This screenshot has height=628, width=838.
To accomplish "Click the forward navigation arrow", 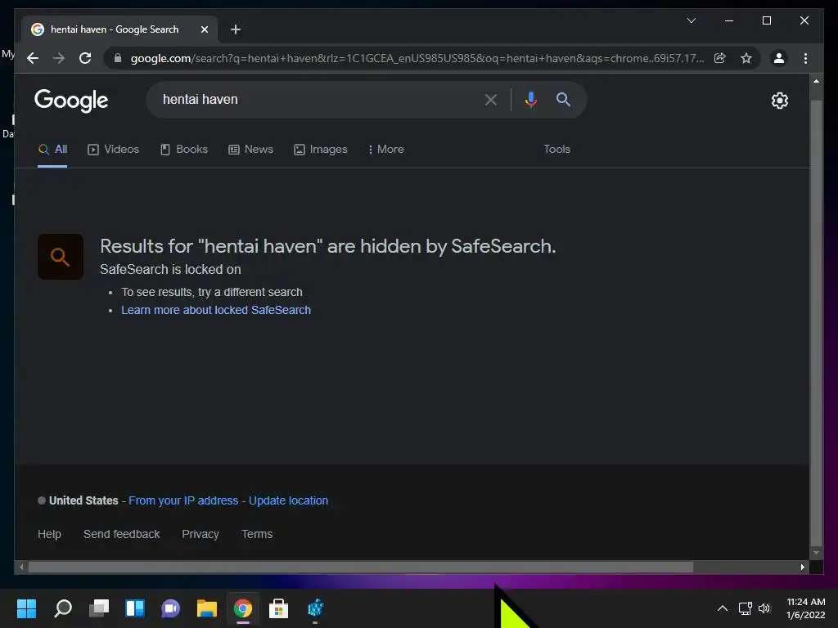I will coord(59,58).
